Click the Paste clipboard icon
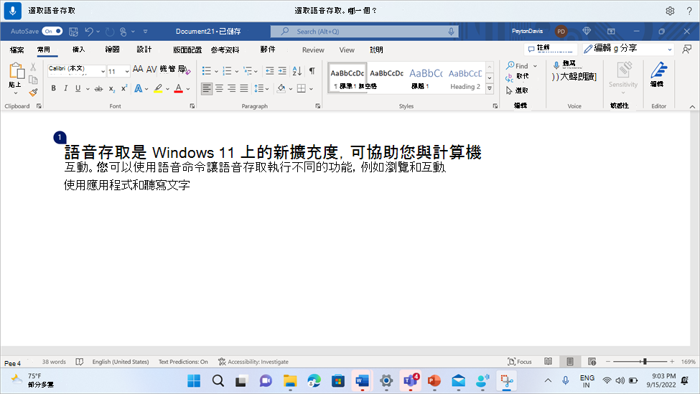 coord(16,71)
